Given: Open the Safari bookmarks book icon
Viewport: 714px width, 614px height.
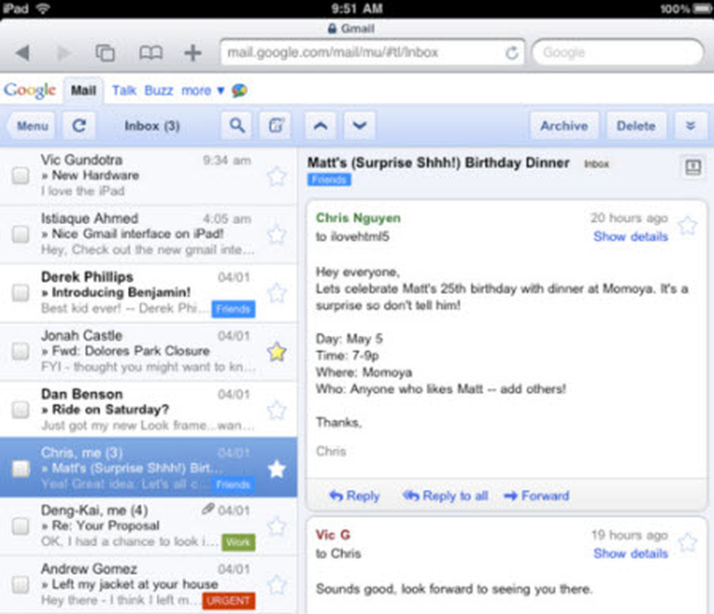Looking at the screenshot, I should click(x=151, y=53).
